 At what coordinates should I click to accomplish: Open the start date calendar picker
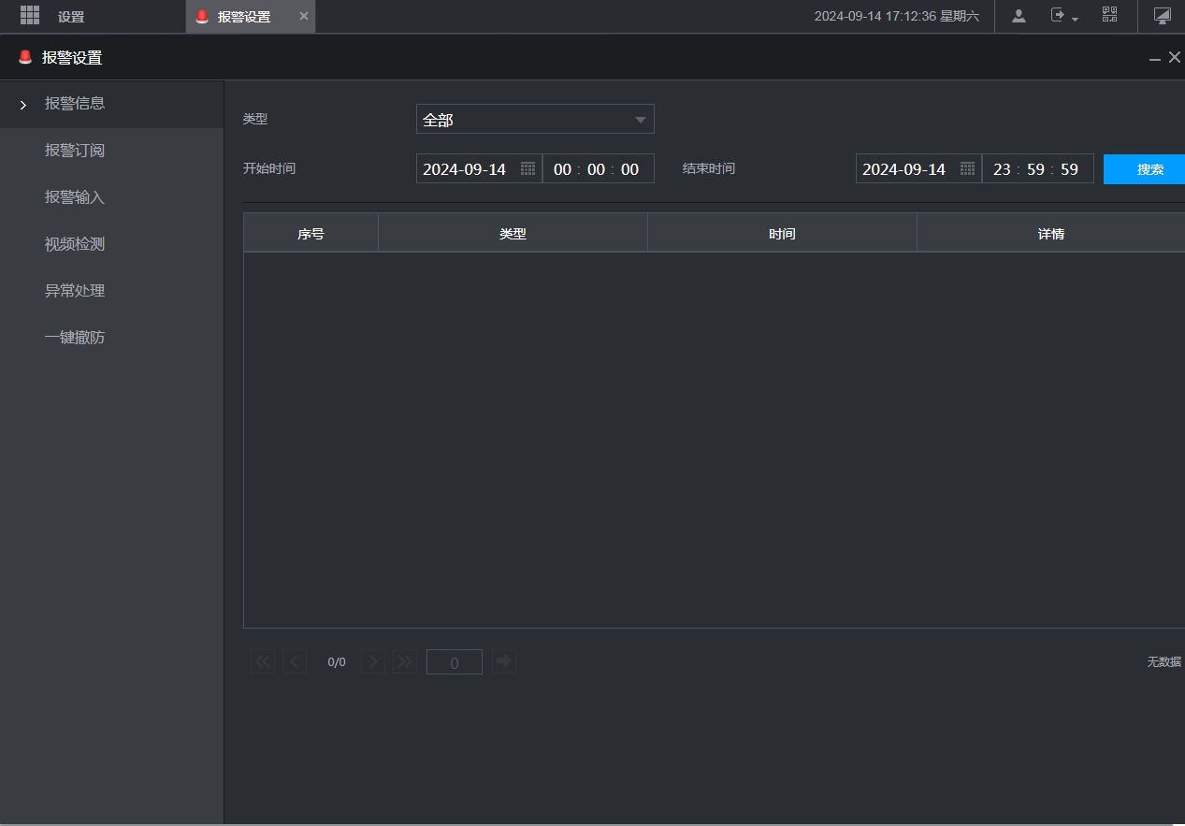tap(527, 169)
